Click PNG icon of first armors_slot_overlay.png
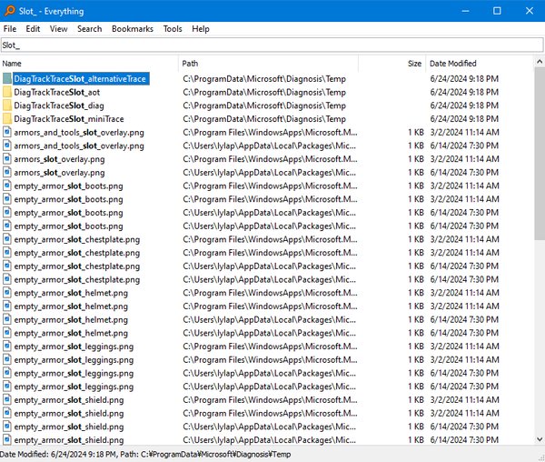The height and width of the screenshot is (462, 545). [x=7, y=159]
